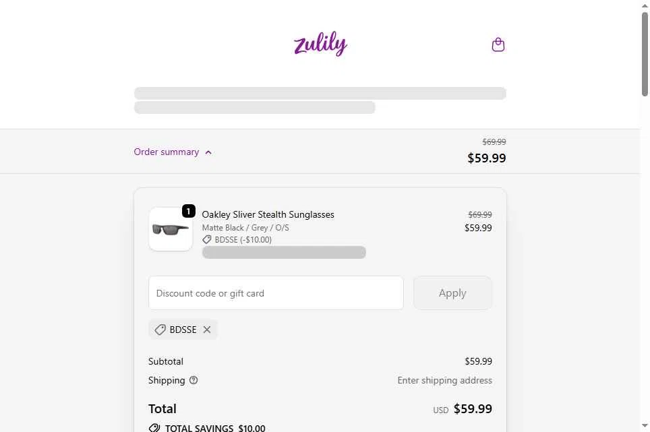The height and width of the screenshot is (432, 650).
Task: Click the quantity badge on the thumbnail
Action: 189,212
